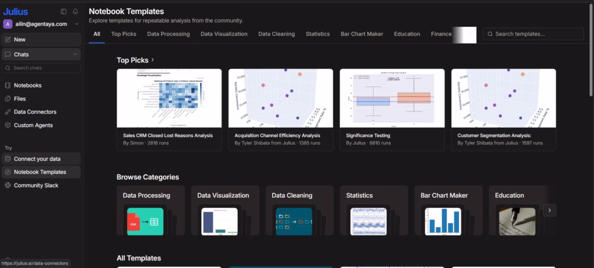Open the Data Cleaning category card
This screenshot has width=594, height=268.
(x=300, y=211)
